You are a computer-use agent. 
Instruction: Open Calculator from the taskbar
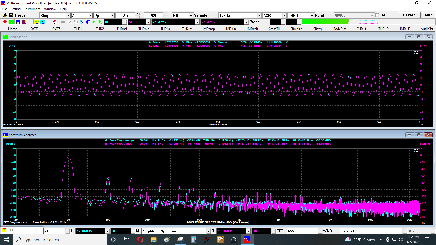pos(194,240)
